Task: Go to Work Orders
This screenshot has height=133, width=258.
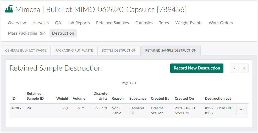Action: pos(221,23)
